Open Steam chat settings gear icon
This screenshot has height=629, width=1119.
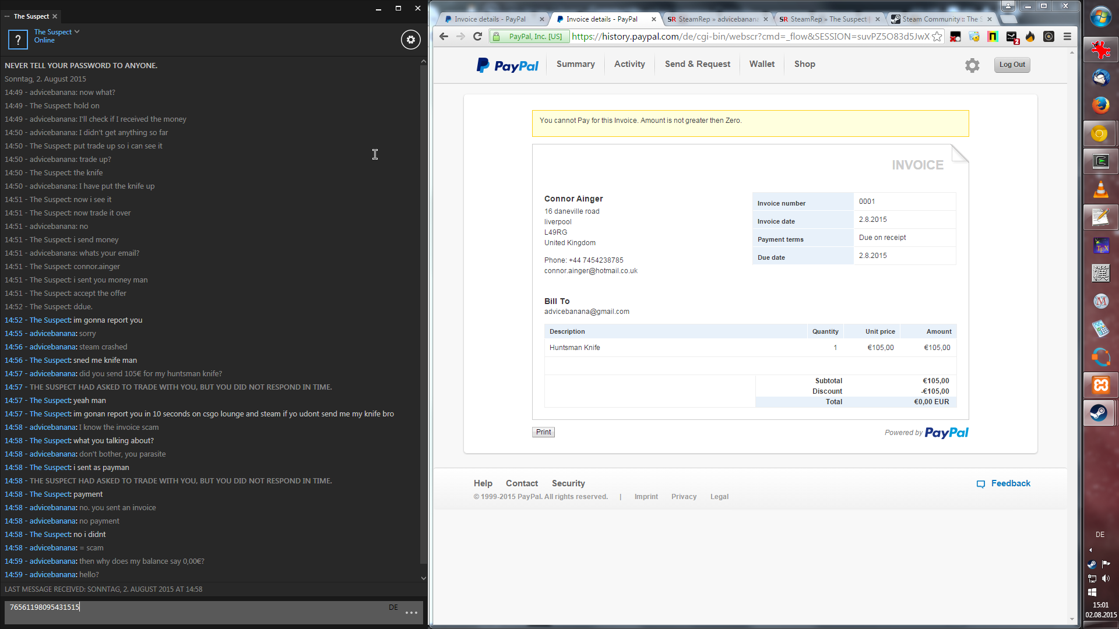[410, 40]
